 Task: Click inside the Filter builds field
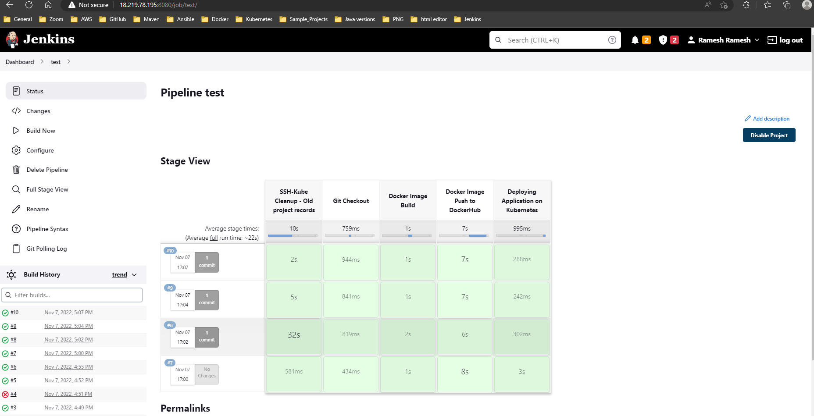click(x=72, y=295)
